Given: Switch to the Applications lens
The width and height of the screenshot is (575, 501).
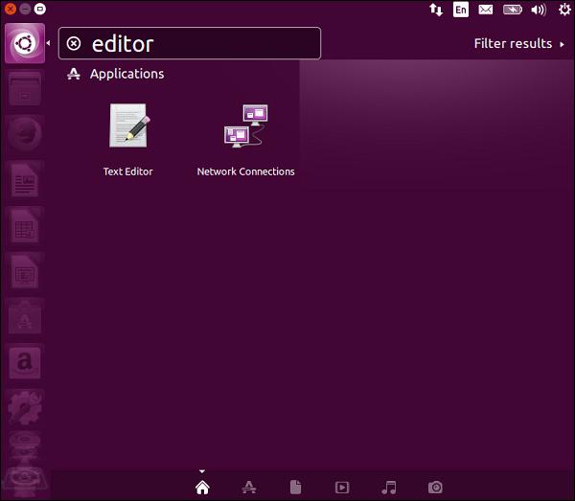Looking at the screenshot, I should click(248, 488).
